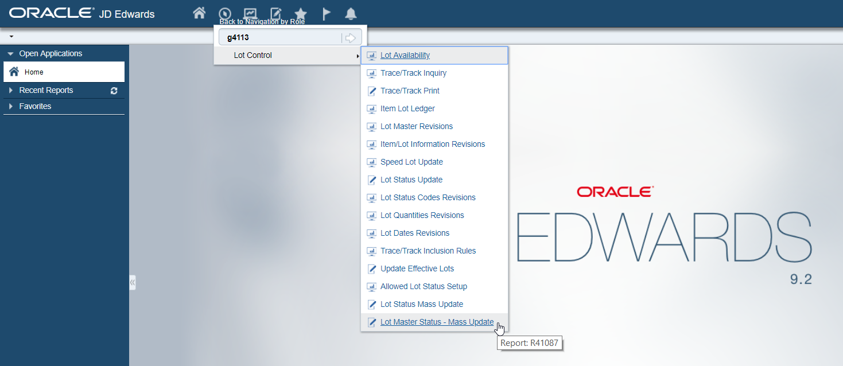The height and width of the screenshot is (366, 843).
Task: Open Lot Availability from the menu
Action: coord(405,56)
